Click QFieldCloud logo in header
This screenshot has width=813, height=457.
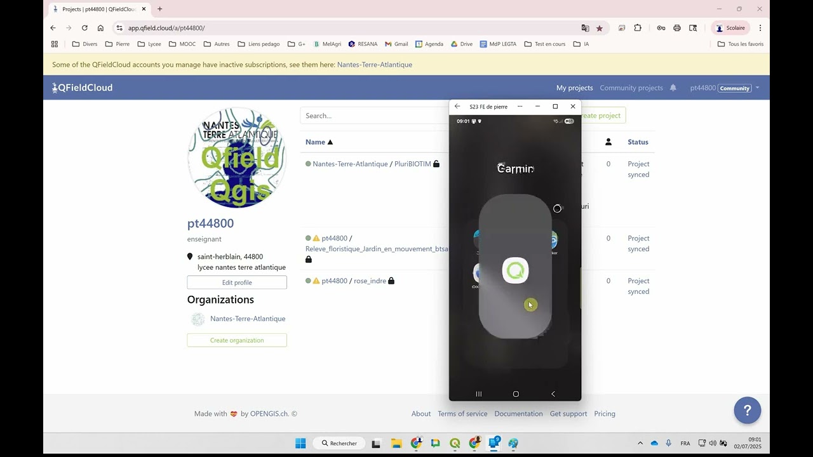pos(83,88)
